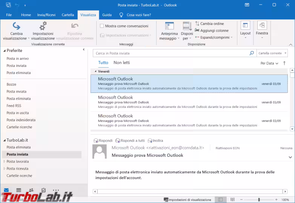Open the Per Data sort dropdown
295x203 pixels.
pyautogui.click(x=269, y=64)
